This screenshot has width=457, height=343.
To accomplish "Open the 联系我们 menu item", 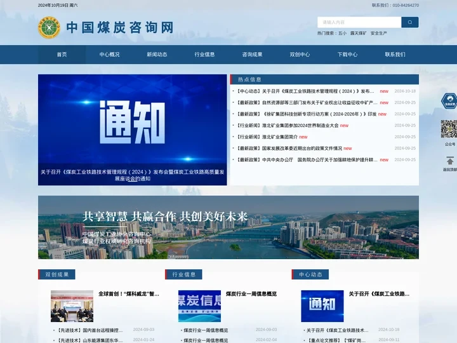I will click(x=395, y=55).
